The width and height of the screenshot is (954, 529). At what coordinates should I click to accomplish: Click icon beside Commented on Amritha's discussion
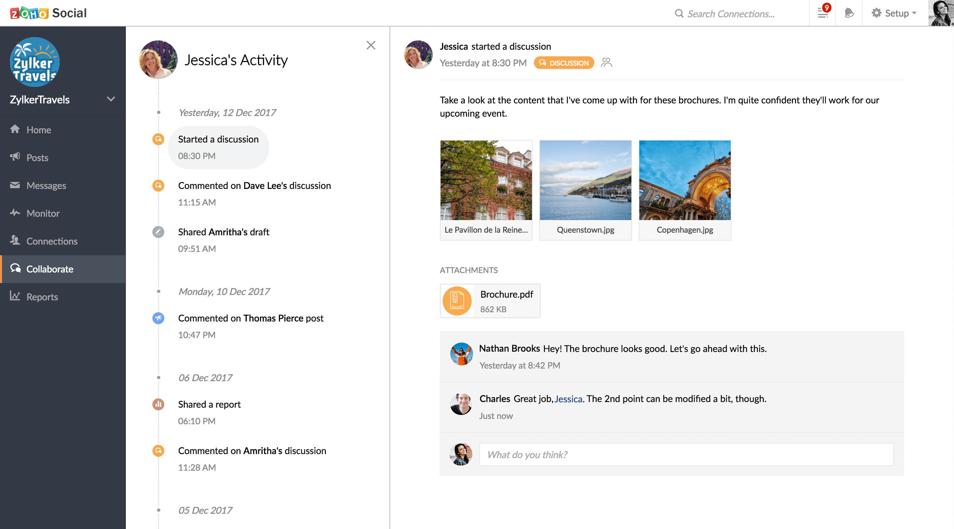pyautogui.click(x=159, y=451)
